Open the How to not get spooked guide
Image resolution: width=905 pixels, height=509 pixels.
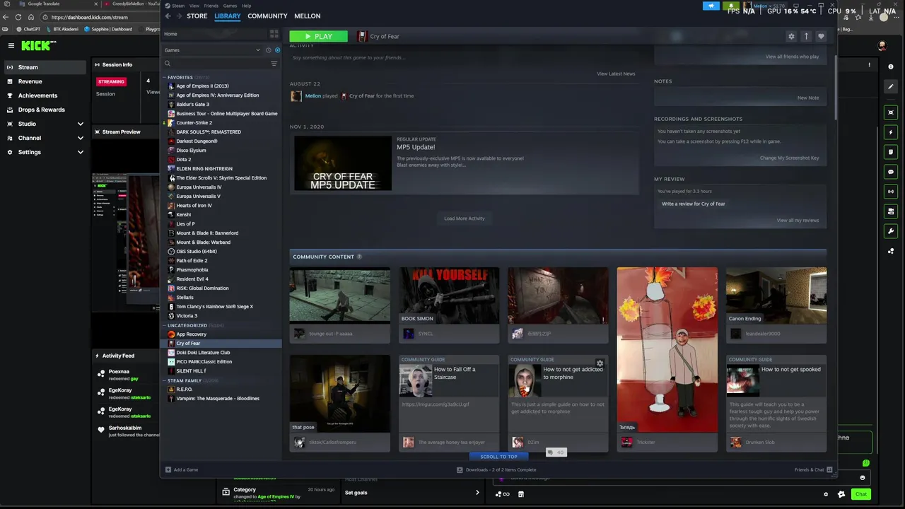point(776,403)
